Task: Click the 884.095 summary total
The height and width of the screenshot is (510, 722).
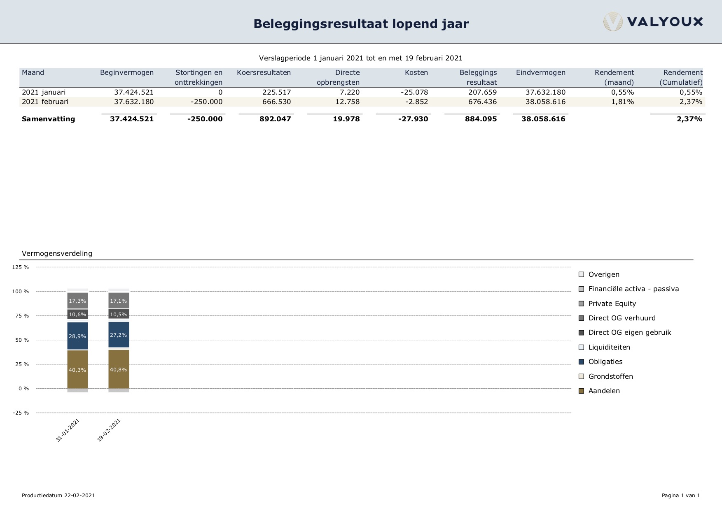Action: point(481,119)
